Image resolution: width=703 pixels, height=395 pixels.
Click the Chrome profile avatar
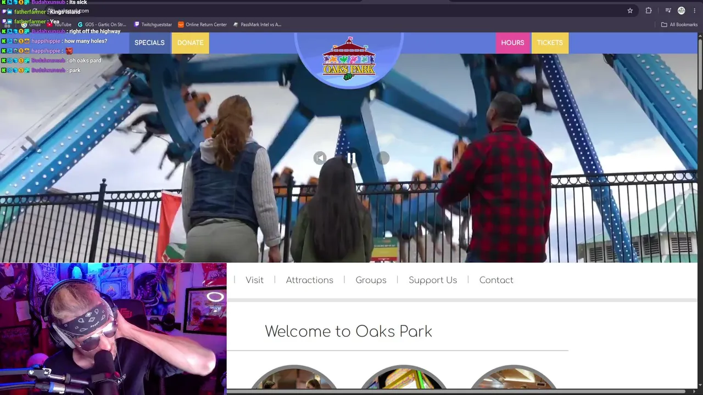(x=682, y=10)
